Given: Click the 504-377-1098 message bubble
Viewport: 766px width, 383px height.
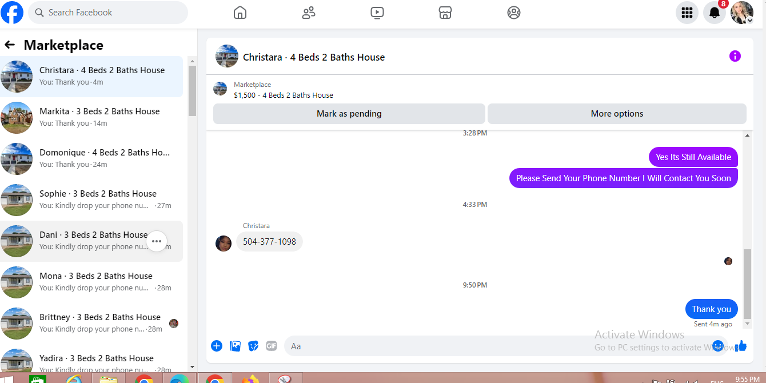Looking at the screenshot, I should pos(269,241).
